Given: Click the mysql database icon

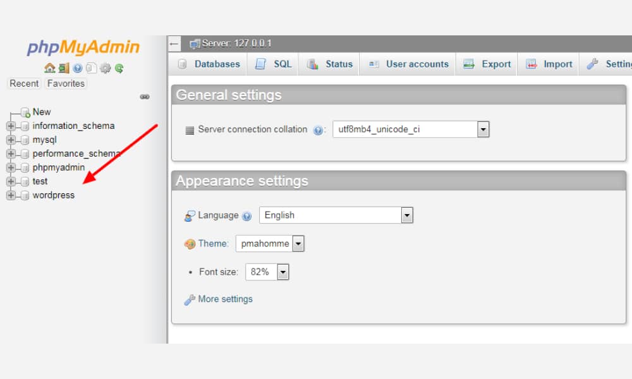Looking at the screenshot, I should [x=25, y=140].
